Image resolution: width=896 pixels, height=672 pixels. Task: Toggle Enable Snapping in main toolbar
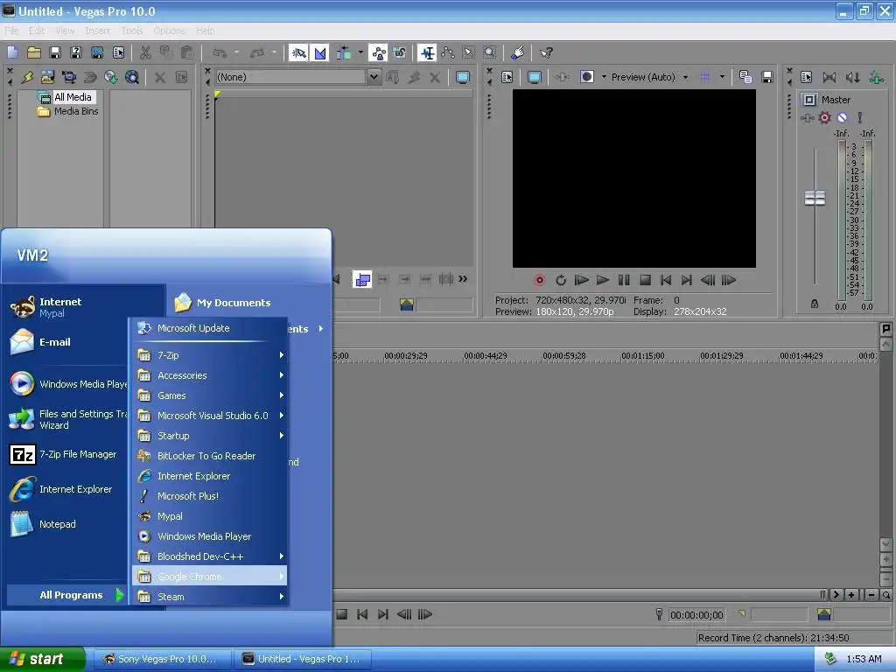tap(299, 53)
